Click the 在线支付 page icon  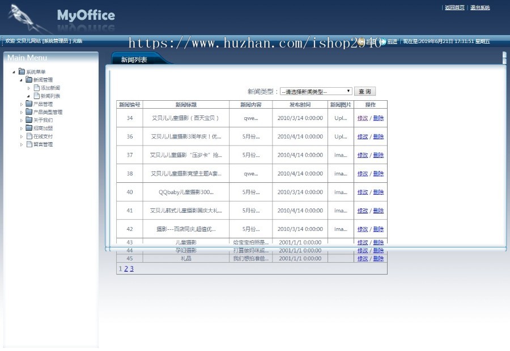point(29,136)
